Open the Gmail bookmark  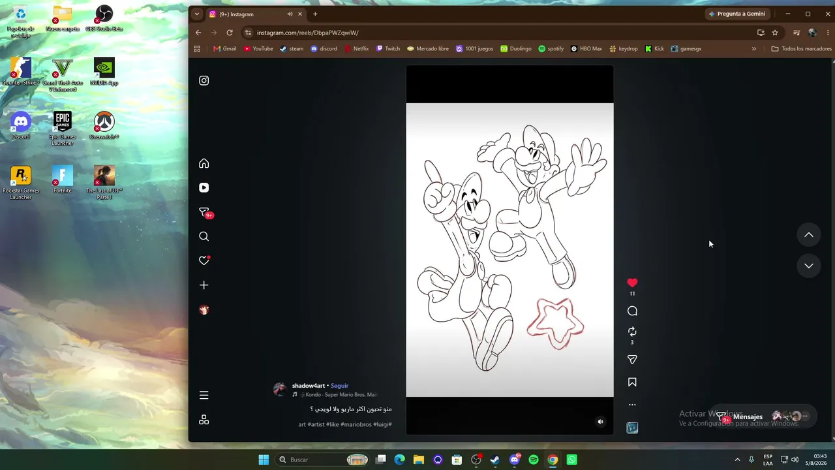(225, 49)
